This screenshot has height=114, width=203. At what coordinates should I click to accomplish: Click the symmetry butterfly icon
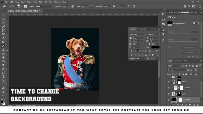pyautogui.click(x=134, y=6)
